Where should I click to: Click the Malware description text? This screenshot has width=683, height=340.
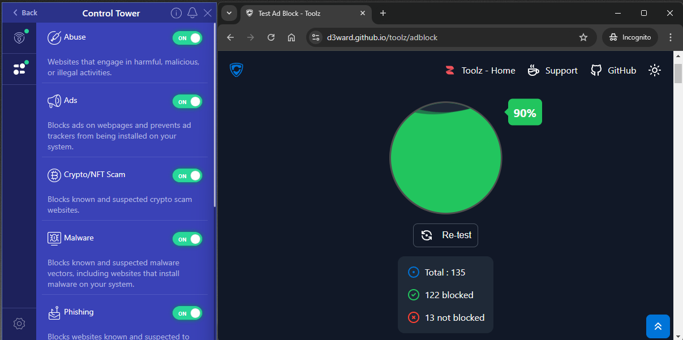(114, 274)
